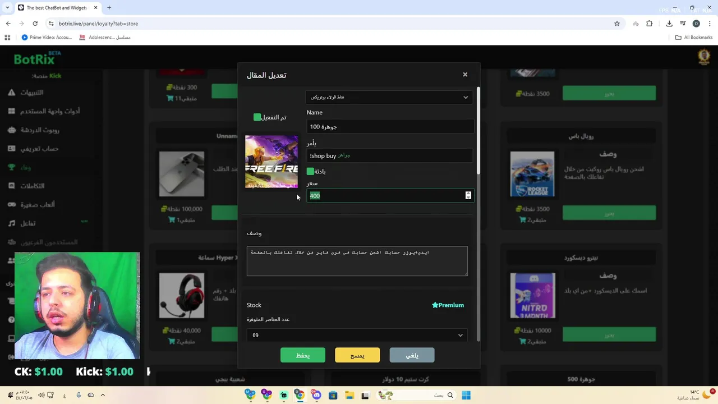Click the yellow يمسح delete button

coord(357,355)
